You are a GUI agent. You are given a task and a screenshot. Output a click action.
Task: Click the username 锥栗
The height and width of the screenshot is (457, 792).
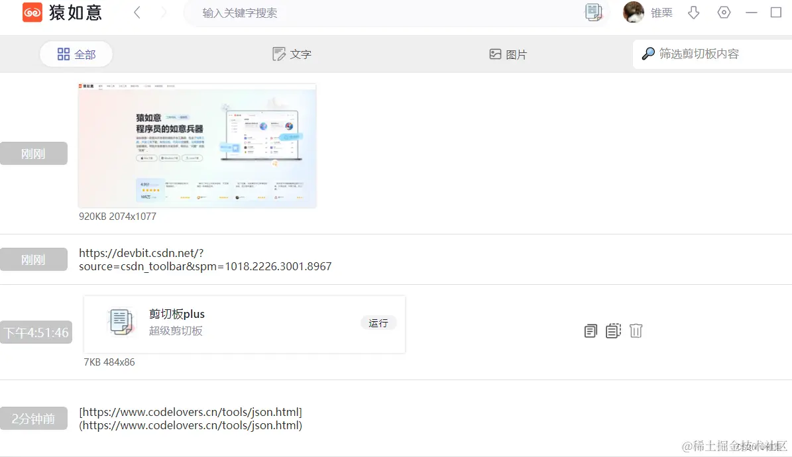click(x=661, y=13)
